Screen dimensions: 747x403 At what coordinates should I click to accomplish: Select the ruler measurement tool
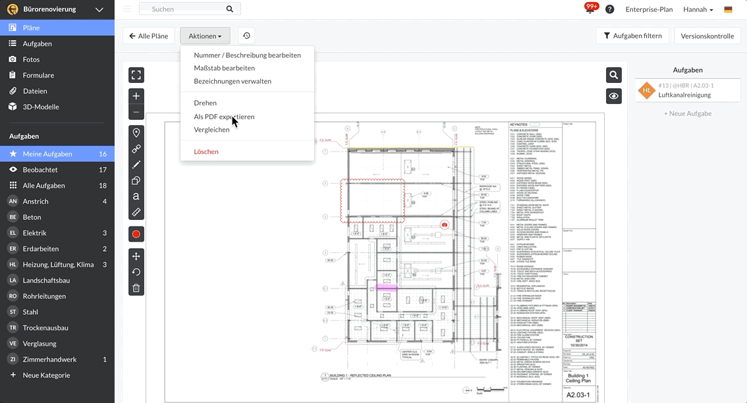pyautogui.click(x=136, y=212)
